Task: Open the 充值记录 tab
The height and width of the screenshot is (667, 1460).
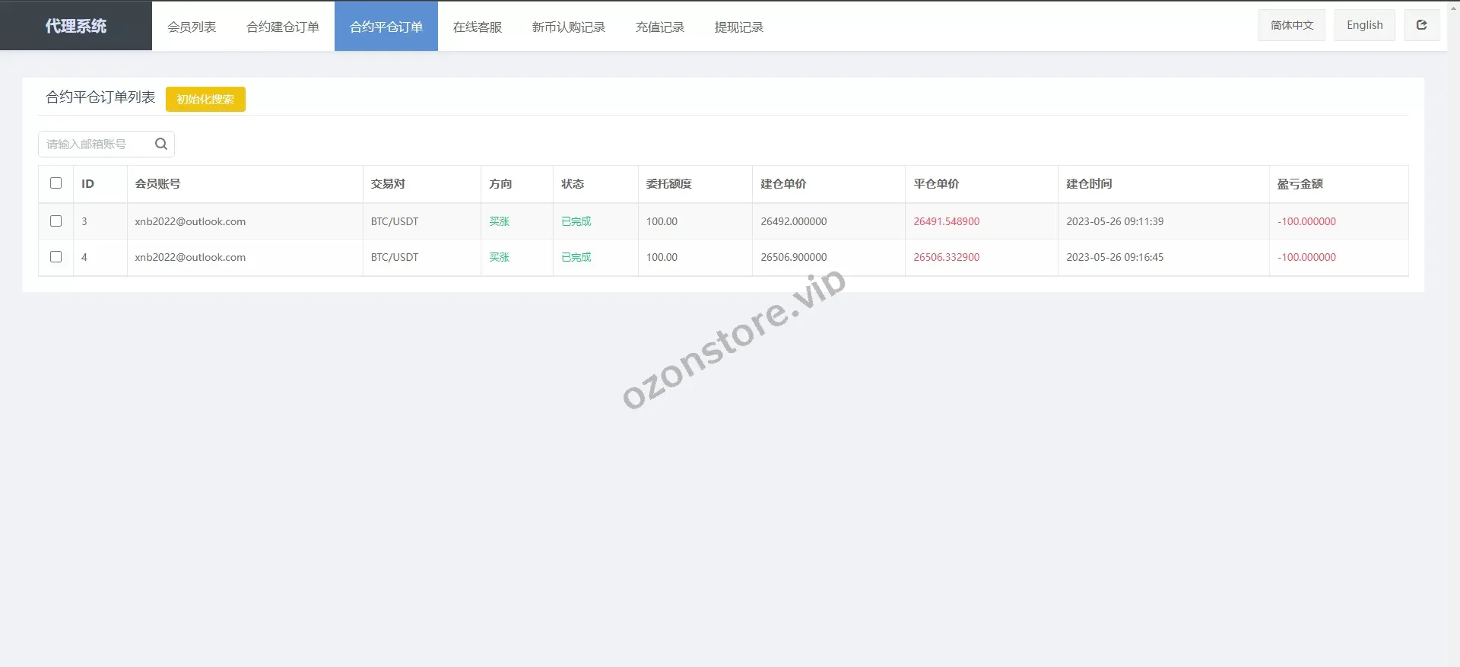Action: 660,27
